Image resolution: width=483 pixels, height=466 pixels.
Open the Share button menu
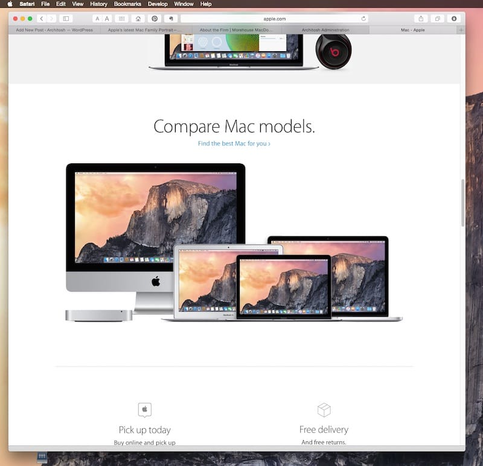tap(421, 19)
